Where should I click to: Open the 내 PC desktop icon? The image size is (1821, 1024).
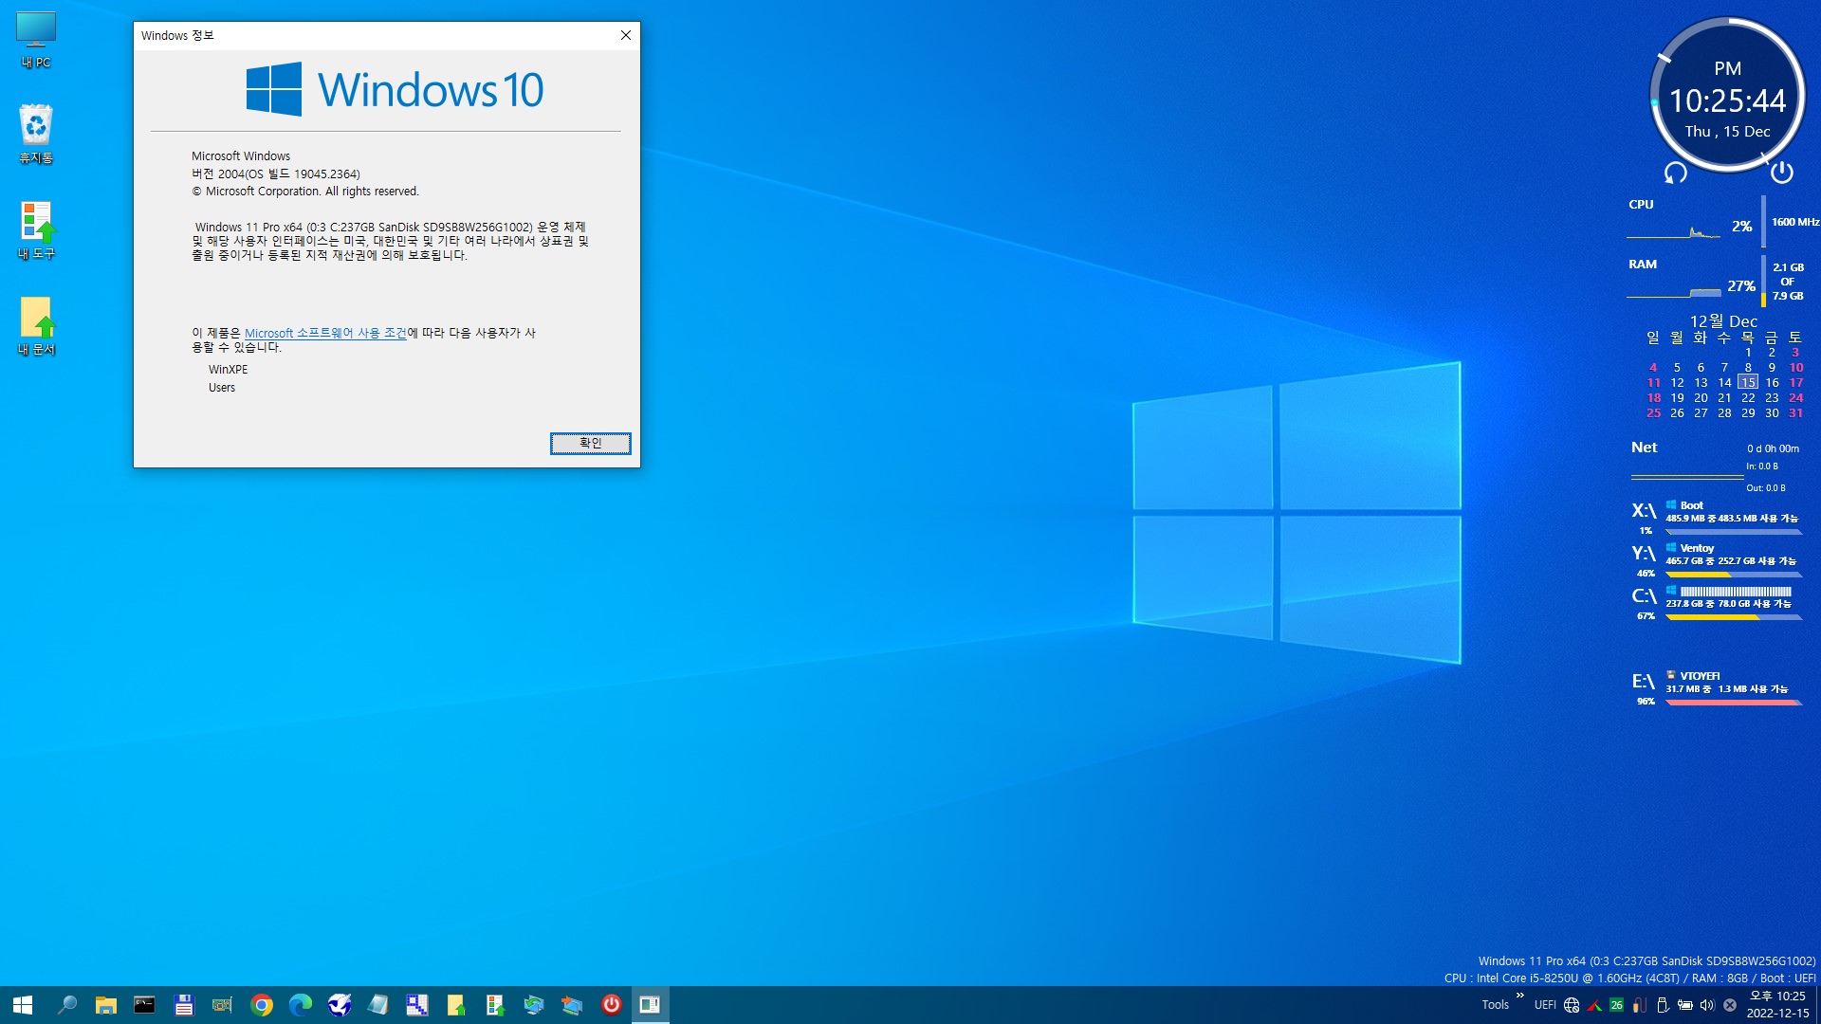pyautogui.click(x=36, y=40)
